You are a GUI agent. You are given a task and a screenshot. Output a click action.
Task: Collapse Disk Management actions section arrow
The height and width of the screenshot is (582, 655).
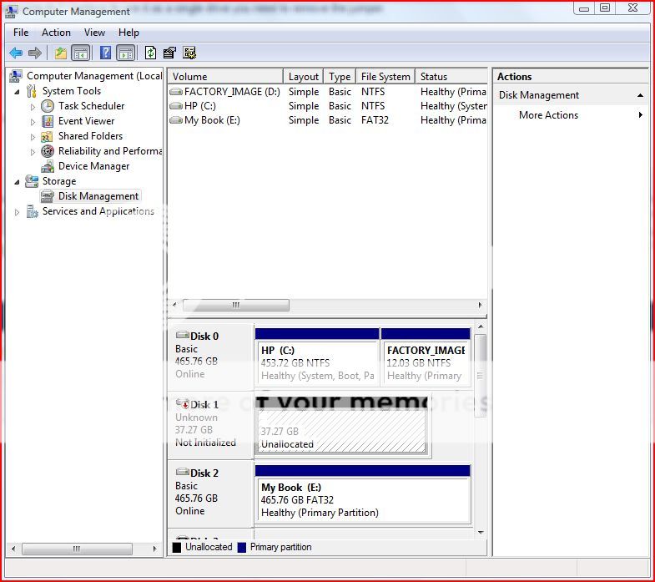tap(640, 95)
